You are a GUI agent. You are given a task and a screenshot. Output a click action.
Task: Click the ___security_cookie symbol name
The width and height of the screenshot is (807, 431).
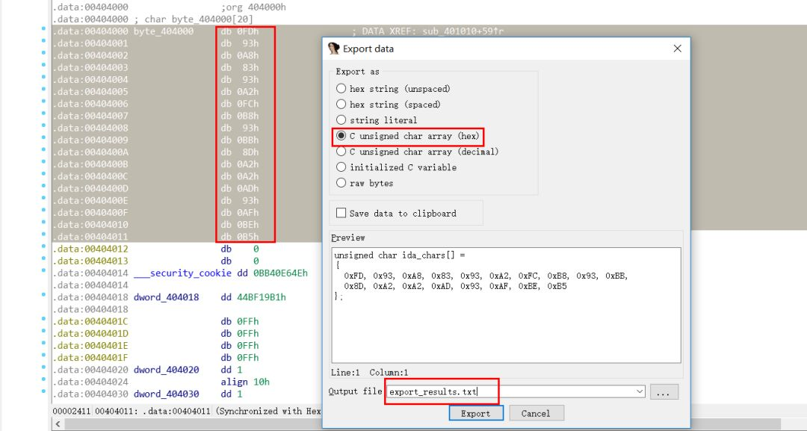point(183,273)
